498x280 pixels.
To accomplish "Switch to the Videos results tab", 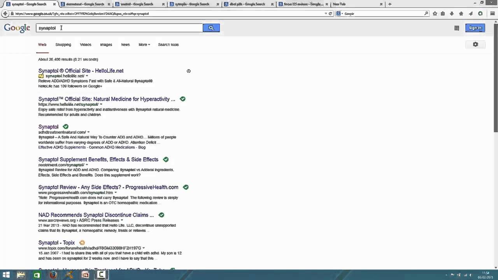I will (86, 45).
